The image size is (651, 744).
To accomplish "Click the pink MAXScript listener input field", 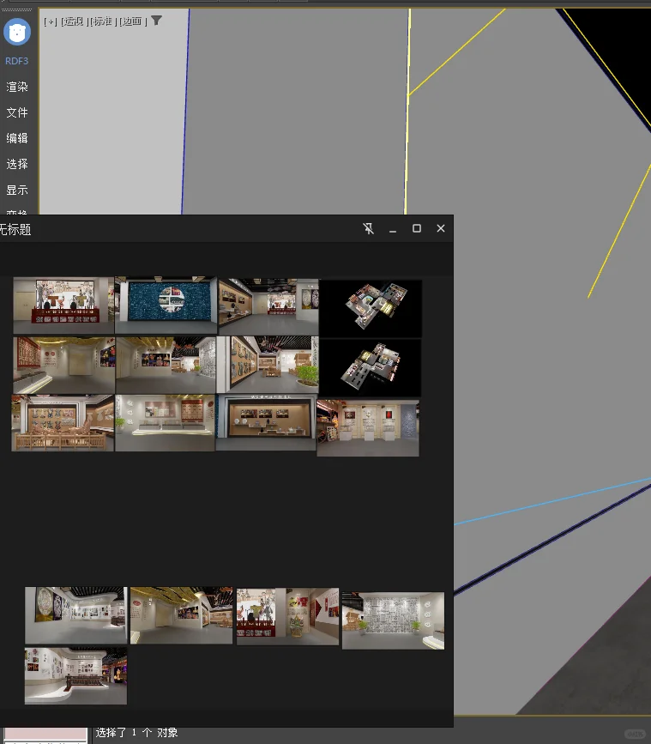I will click(x=45, y=733).
